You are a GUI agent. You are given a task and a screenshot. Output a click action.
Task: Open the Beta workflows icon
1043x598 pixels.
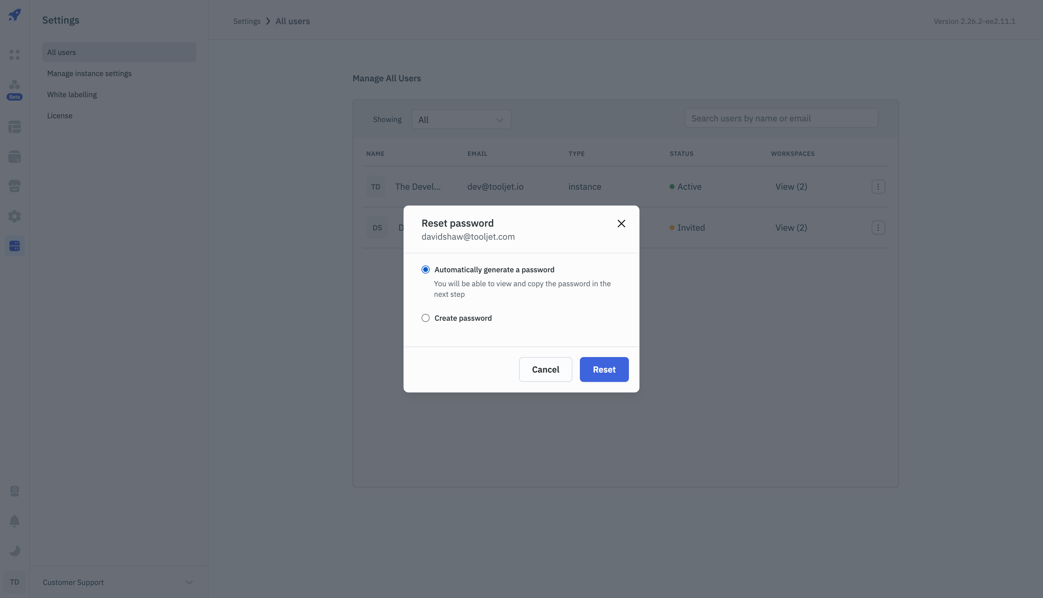tap(15, 85)
